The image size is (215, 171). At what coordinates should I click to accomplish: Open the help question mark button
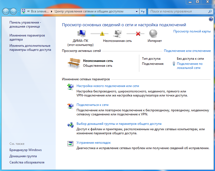pos(211,19)
